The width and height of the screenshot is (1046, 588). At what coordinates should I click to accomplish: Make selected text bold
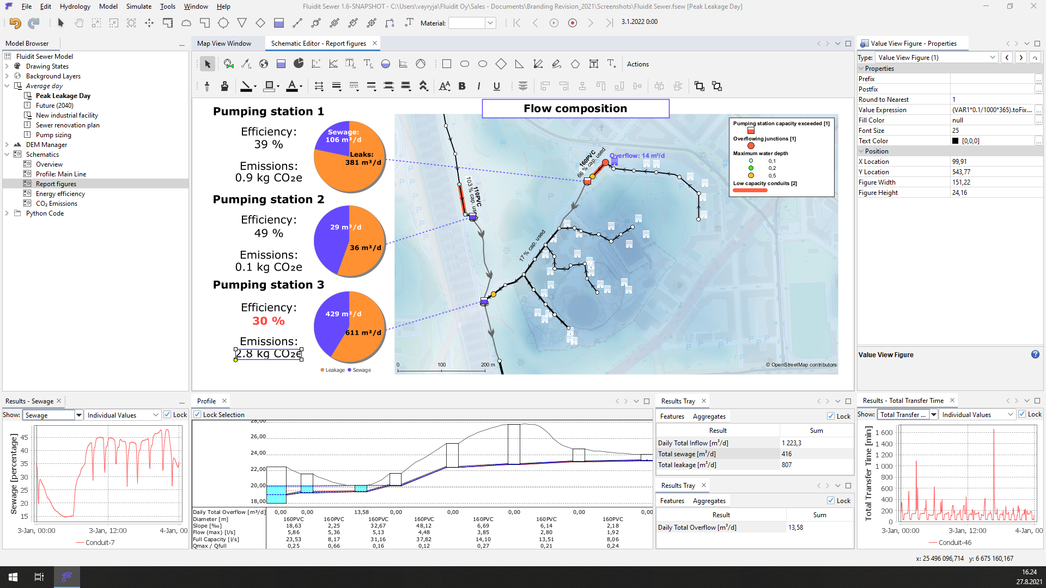point(462,86)
